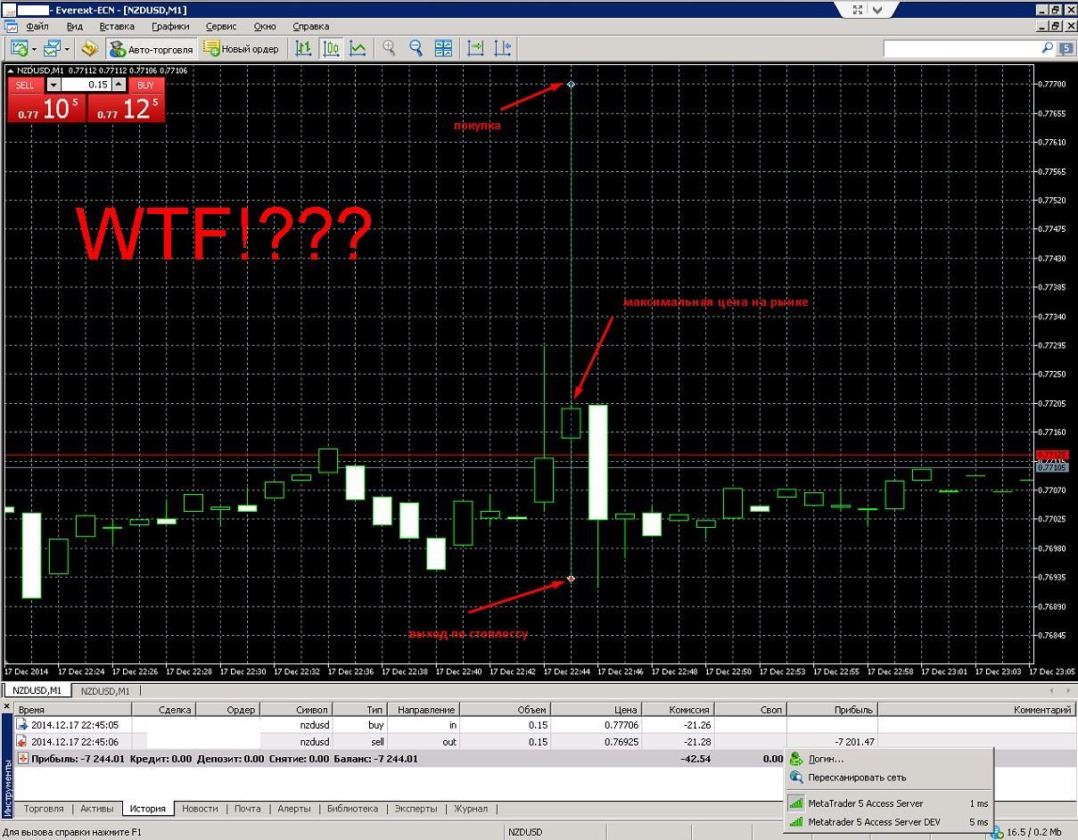Image resolution: width=1078 pixels, height=840 pixels.
Task: Click the search magnifier icon
Action: 1048,48
